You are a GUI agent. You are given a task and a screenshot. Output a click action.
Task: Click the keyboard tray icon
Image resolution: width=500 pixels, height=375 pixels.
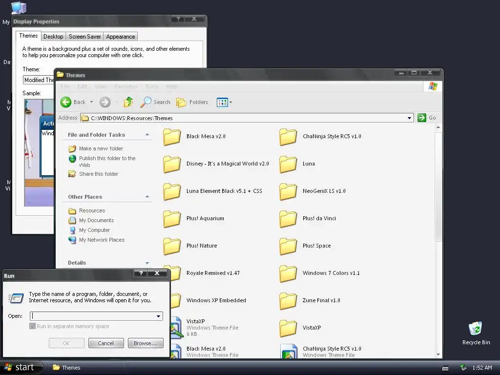pos(445,368)
